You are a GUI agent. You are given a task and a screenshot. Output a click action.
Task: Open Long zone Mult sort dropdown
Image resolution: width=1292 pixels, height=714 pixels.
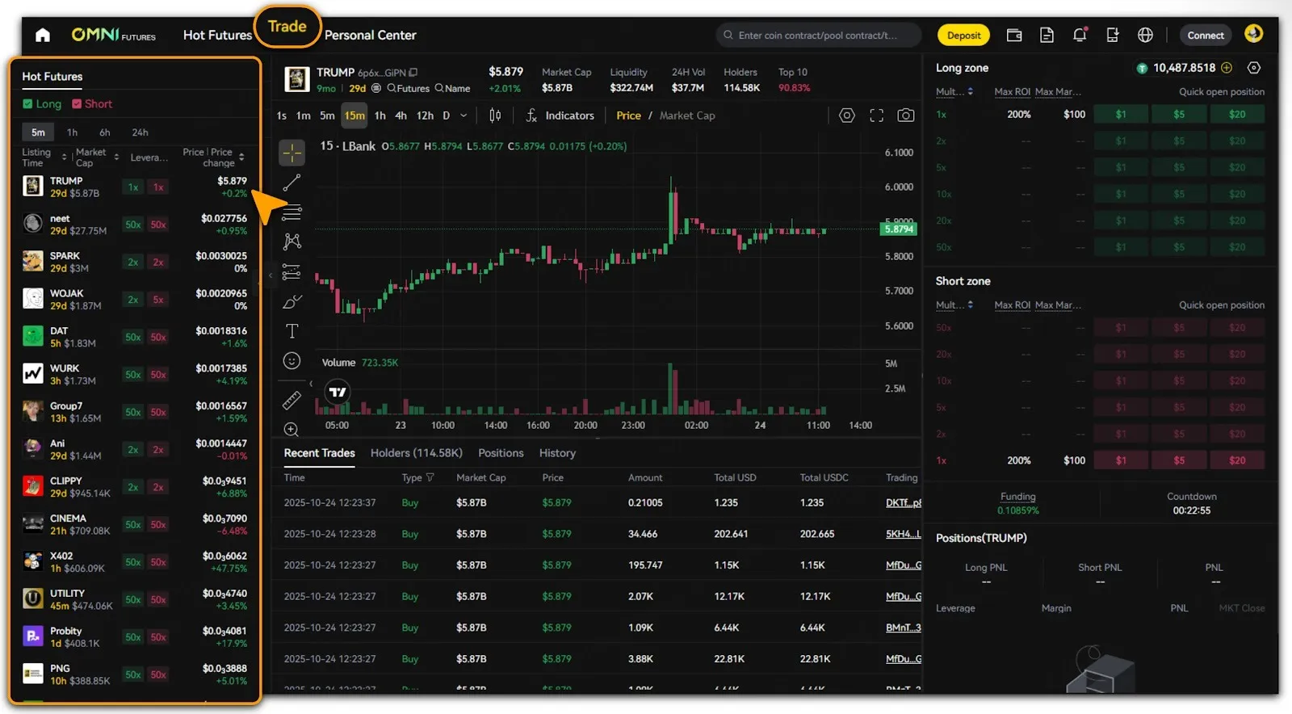click(x=970, y=92)
